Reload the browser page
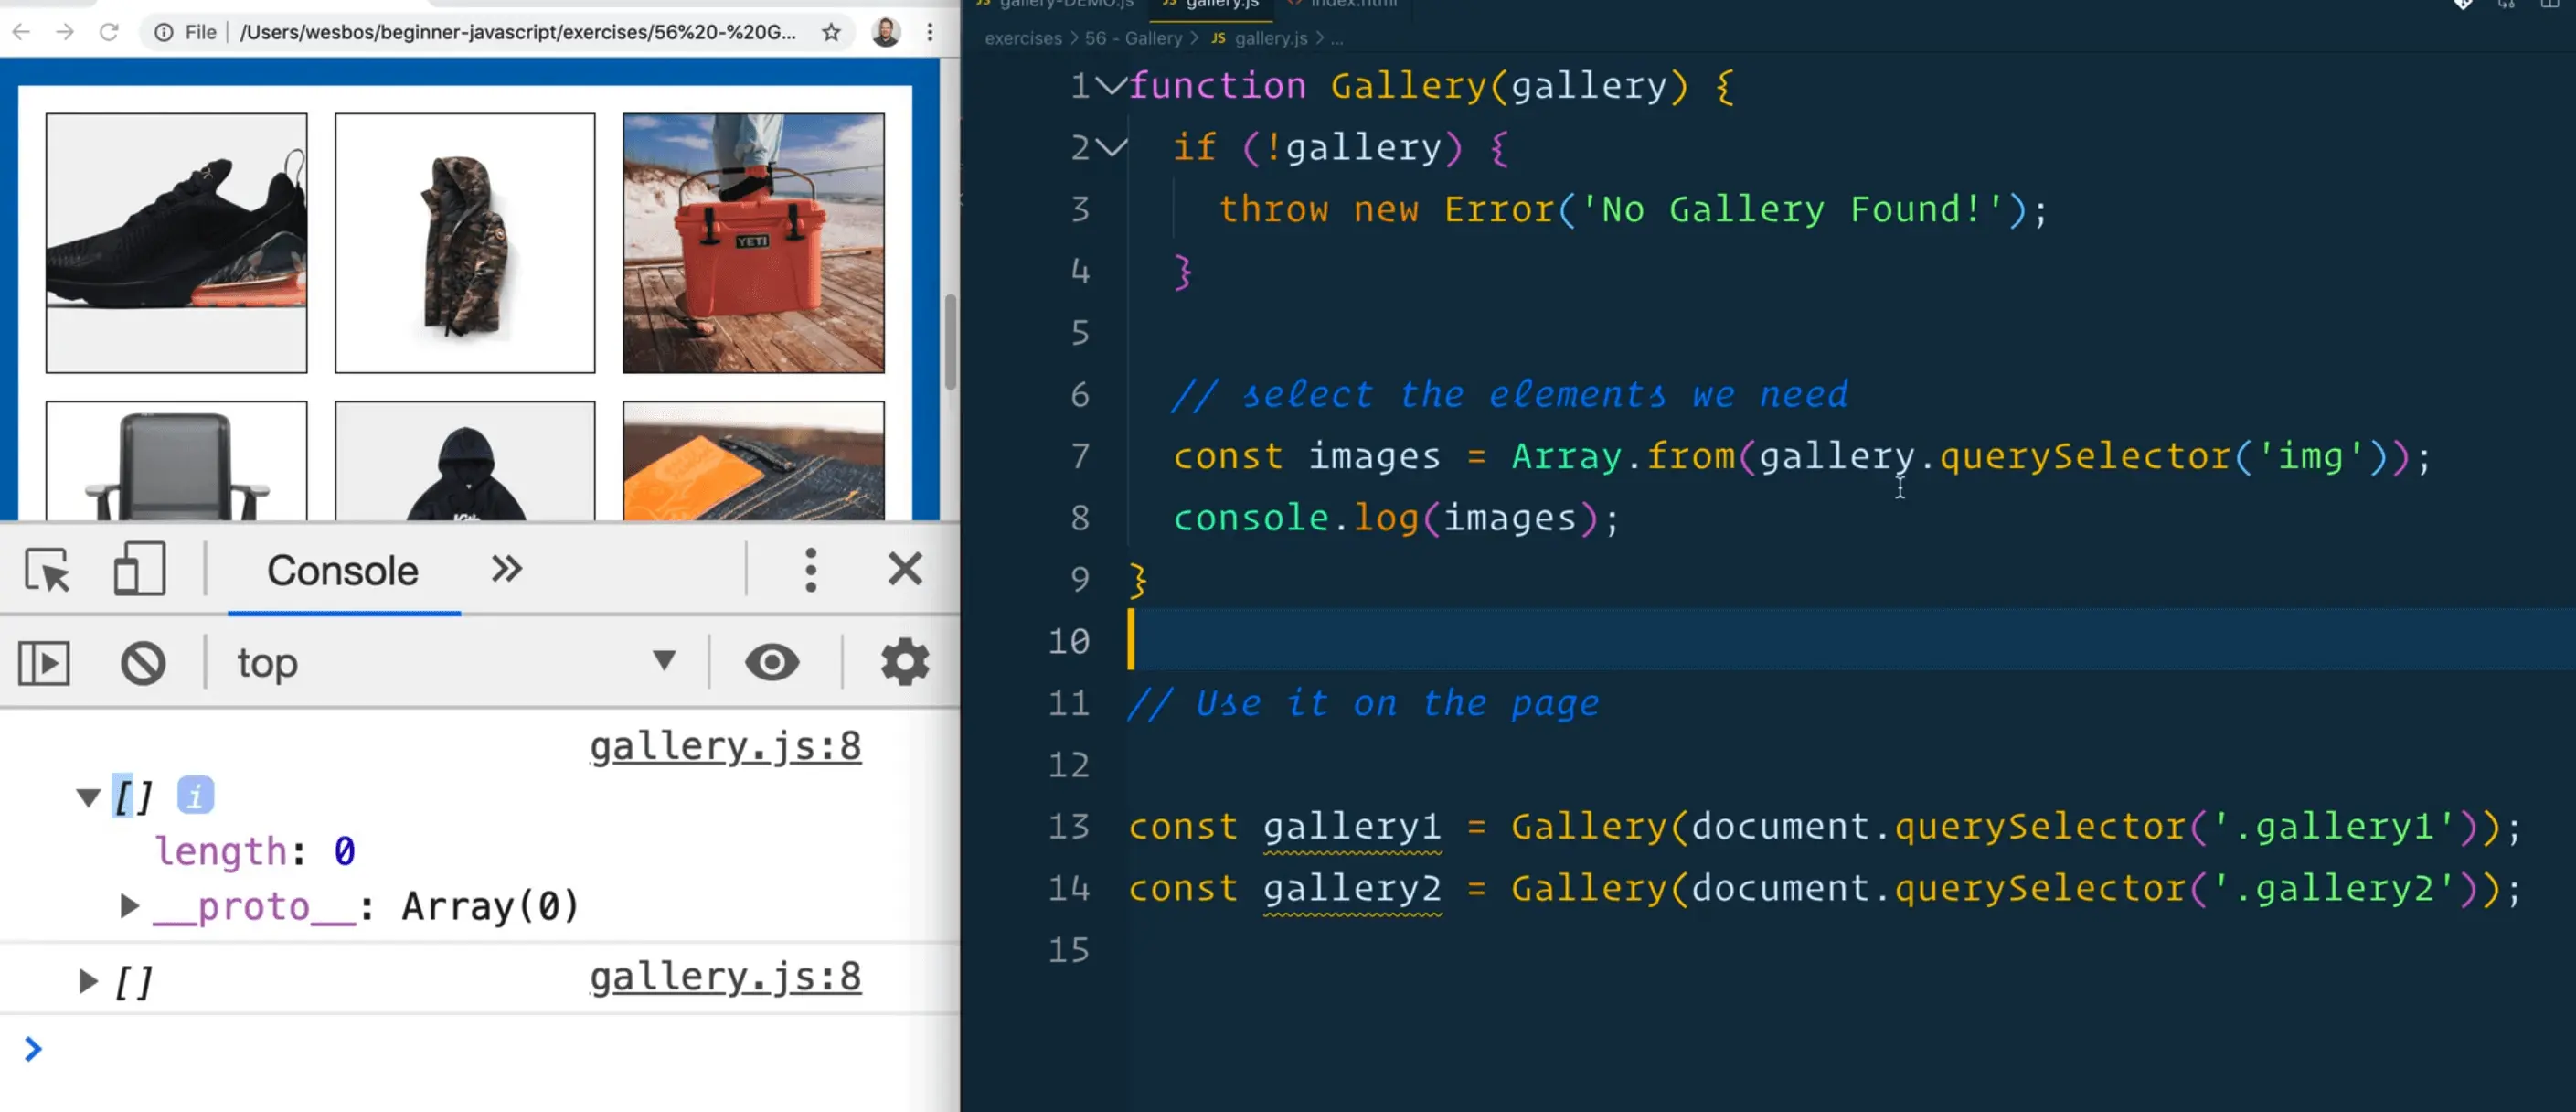Screen dimensions: 2576x1112 [x=109, y=32]
